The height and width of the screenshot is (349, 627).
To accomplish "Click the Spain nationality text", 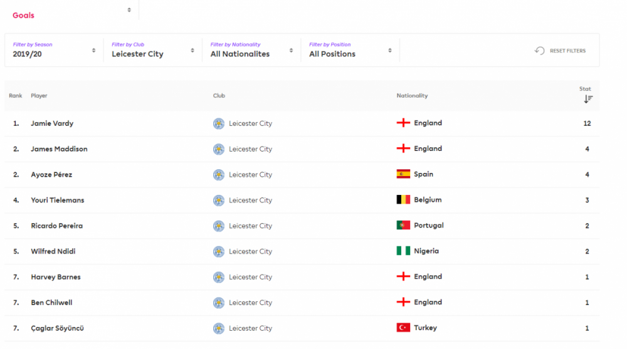I will pos(423,174).
